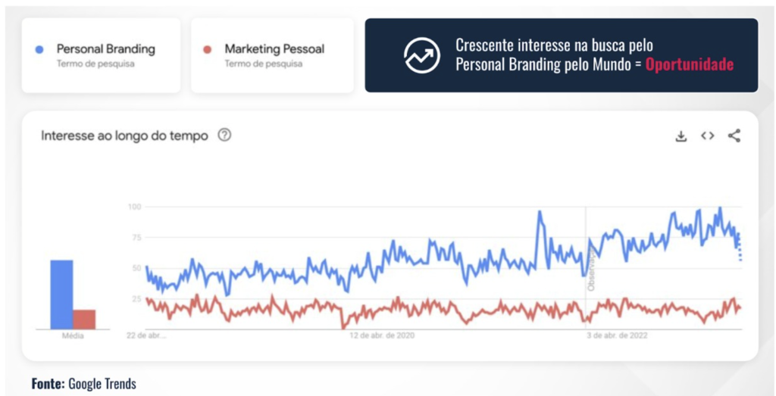Click the Média label under bars
This screenshot has height=396, width=776.
pos(73,336)
